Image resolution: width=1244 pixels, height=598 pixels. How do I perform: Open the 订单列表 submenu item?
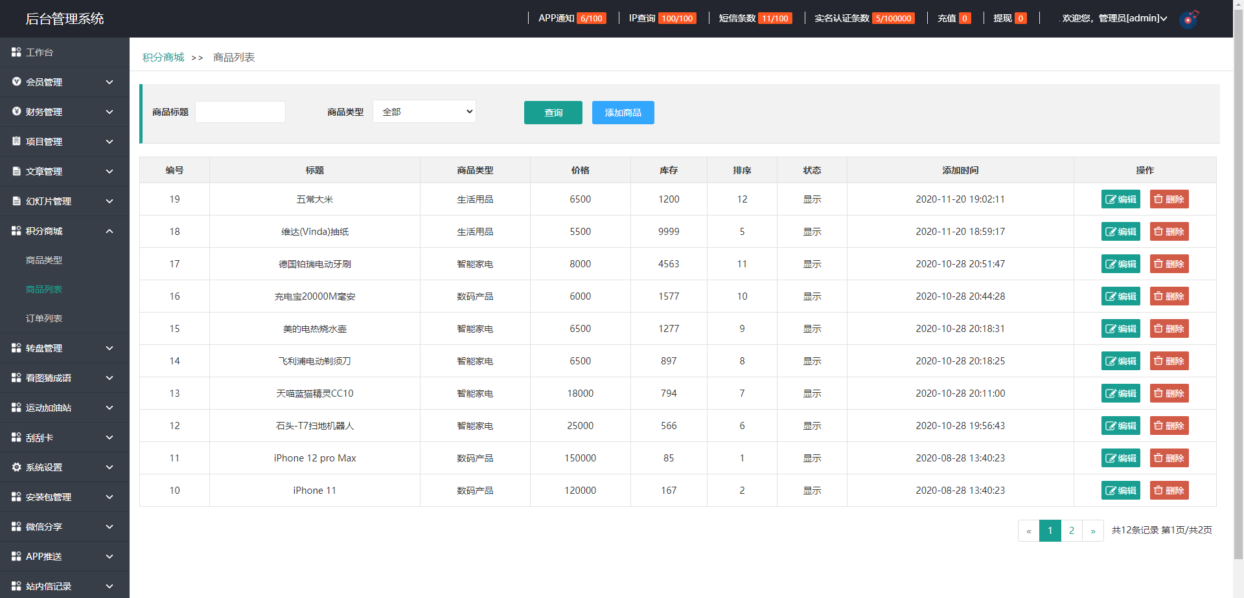click(44, 318)
